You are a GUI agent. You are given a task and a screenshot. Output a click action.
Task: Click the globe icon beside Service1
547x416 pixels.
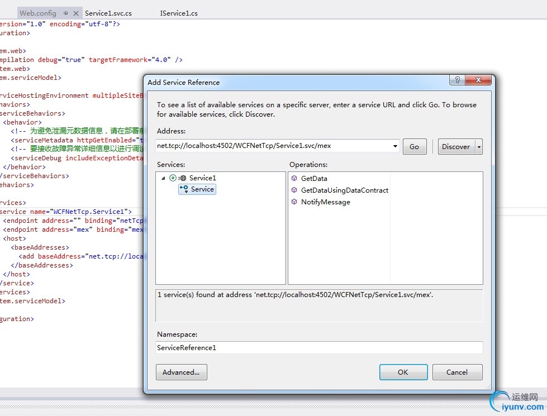tap(183, 178)
